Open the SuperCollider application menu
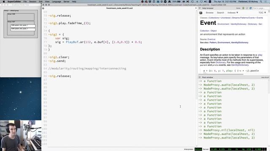This screenshot has width=270, height=151. point(14,2)
